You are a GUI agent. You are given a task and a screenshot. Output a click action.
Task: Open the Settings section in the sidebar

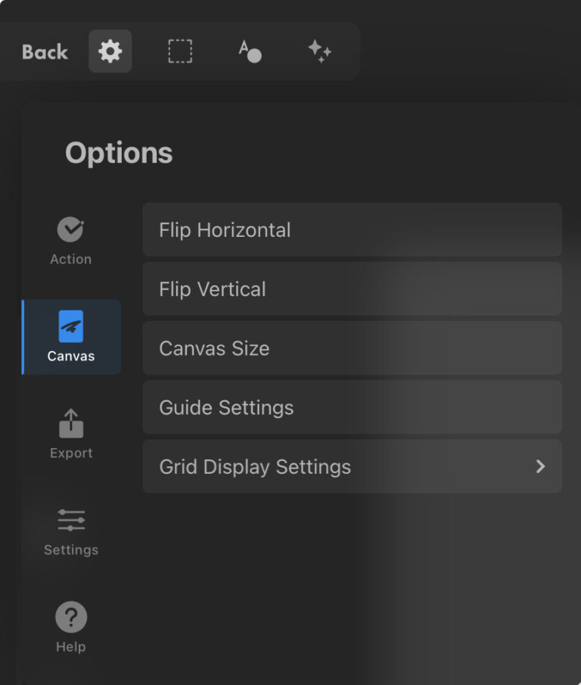[x=70, y=530]
